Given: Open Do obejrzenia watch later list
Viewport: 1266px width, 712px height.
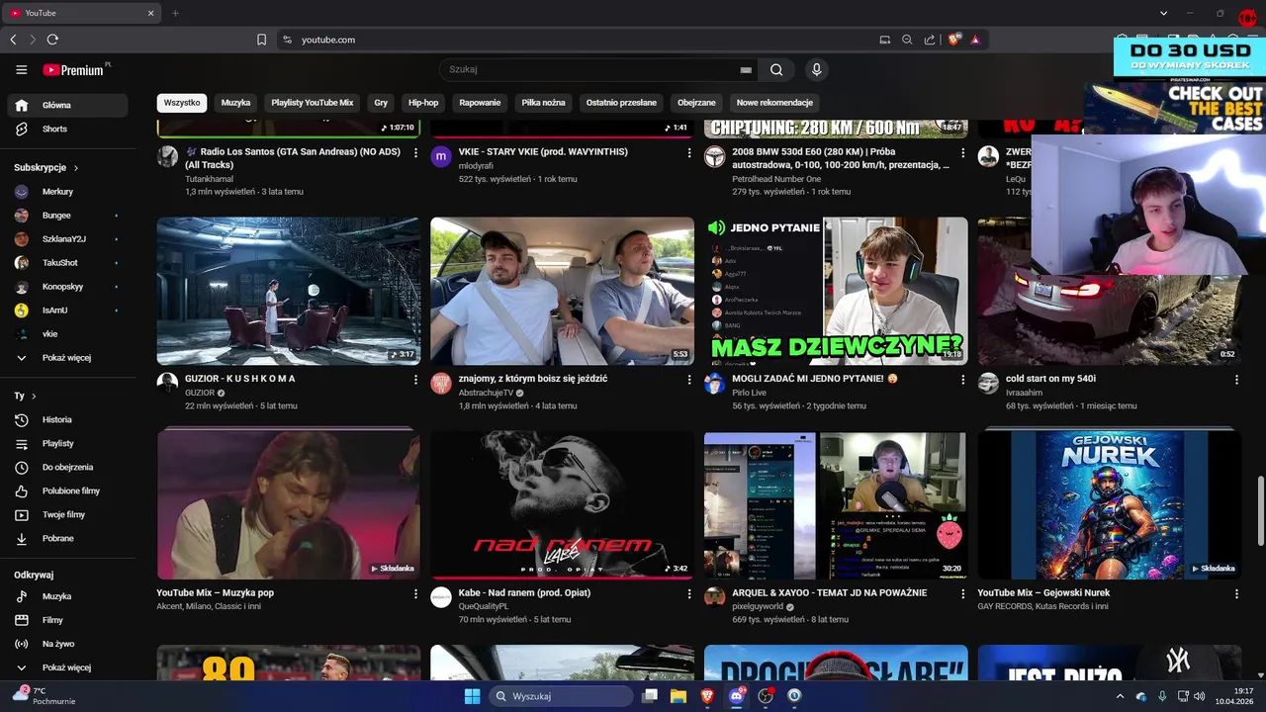Looking at the screenshot, I should (x=67, y=467).
